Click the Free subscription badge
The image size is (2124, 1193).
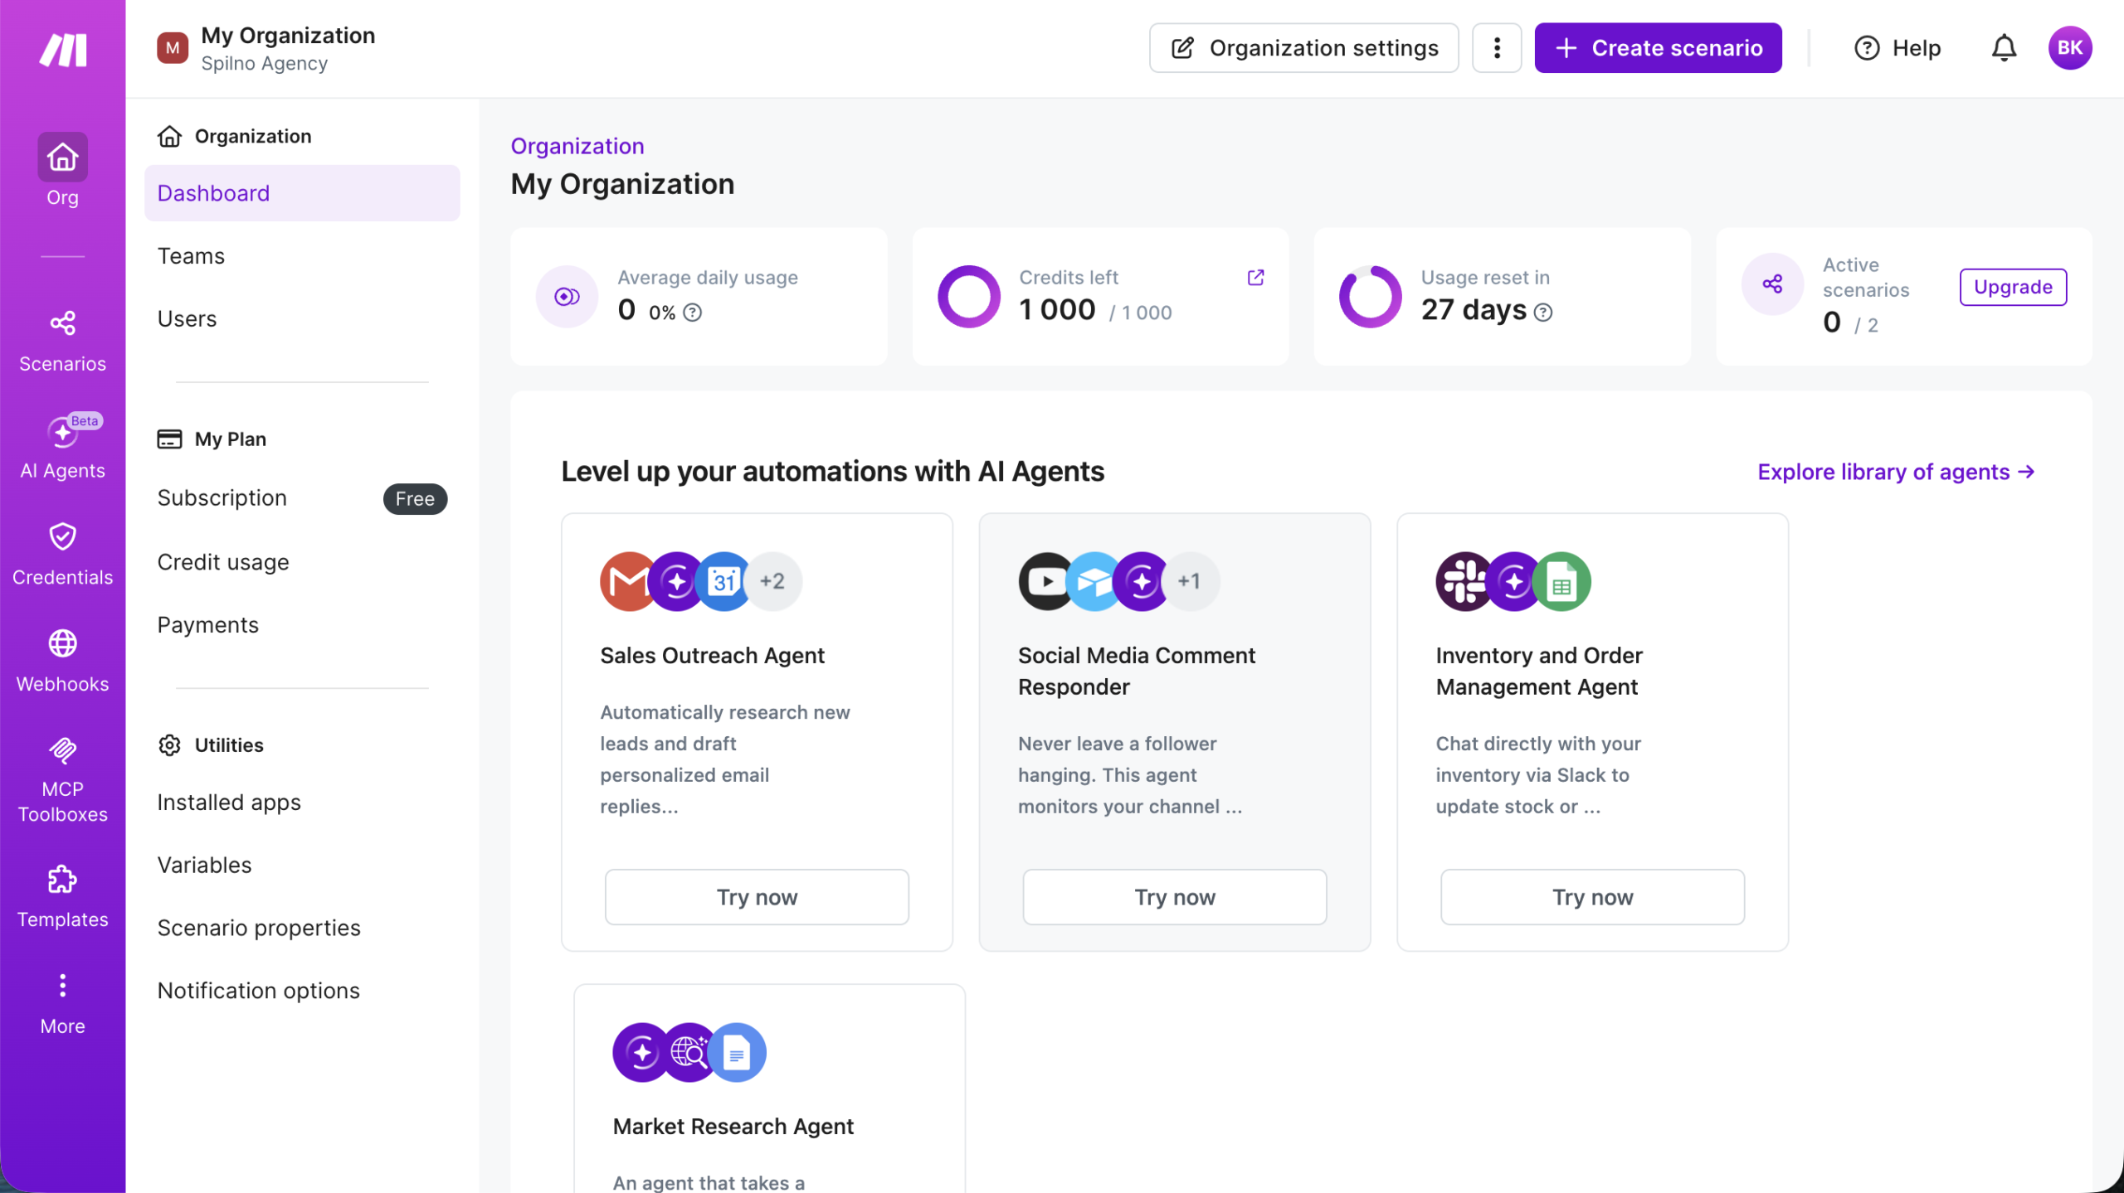click(415, 499)
